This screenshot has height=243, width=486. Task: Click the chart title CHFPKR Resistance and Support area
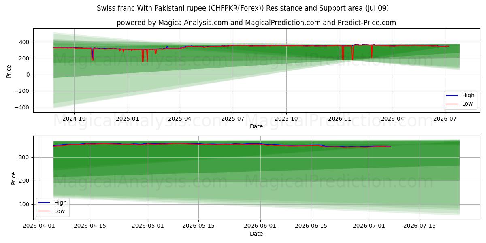tap(243, 8)
